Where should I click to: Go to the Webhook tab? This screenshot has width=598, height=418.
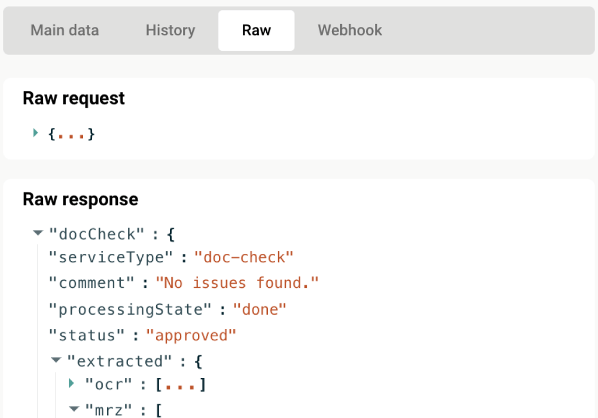(350, 30)
